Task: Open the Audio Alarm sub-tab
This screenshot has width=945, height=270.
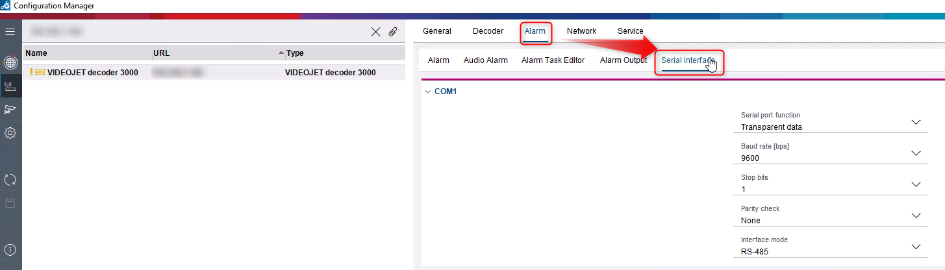Action: 486,60
